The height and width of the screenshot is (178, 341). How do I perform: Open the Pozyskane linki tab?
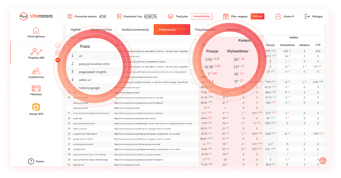click(x=205, y=30)
